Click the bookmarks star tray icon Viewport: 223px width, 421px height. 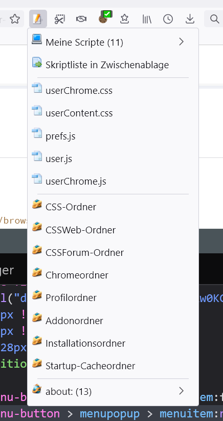click(124, 19)
